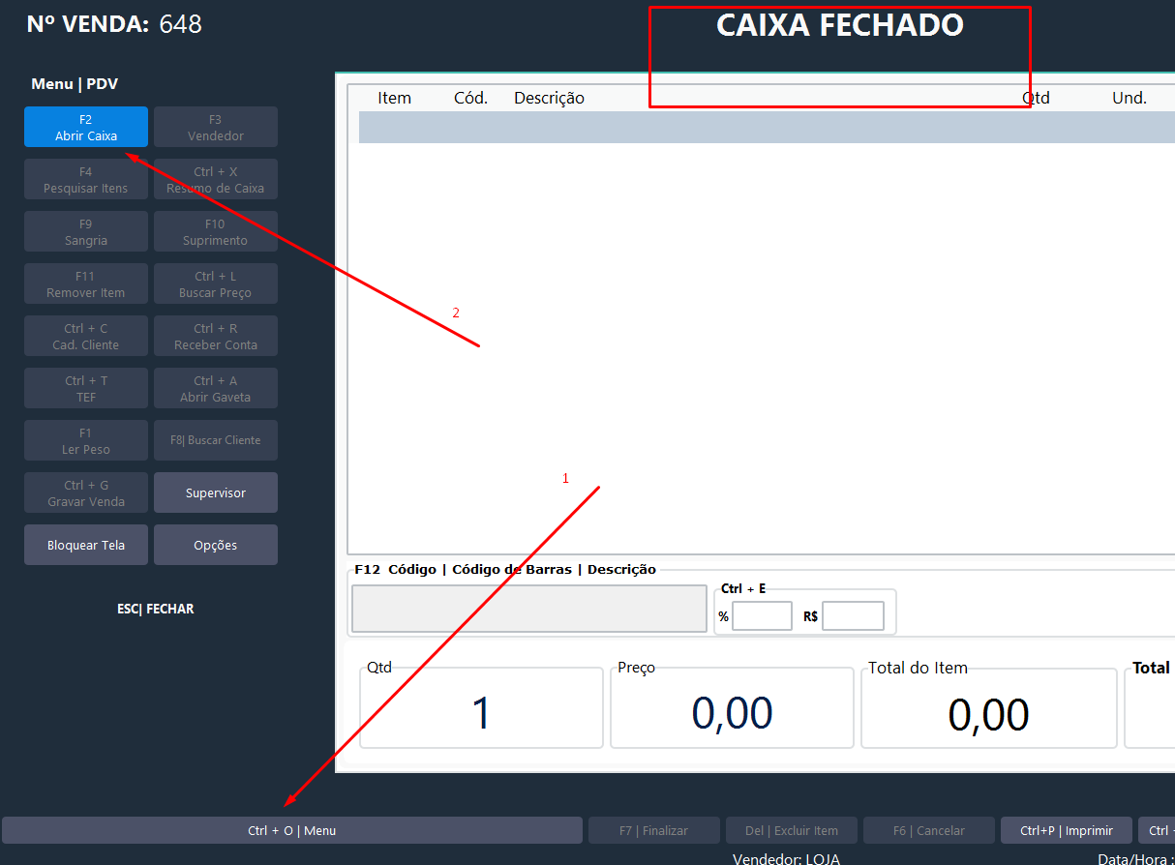
Task: Click Ctrl+P | Imprimir button
Action: (1067, 830)
